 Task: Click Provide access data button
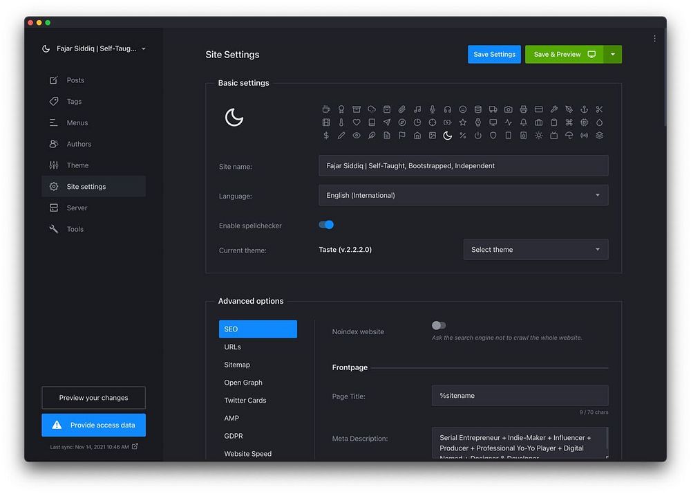tap(93, 426)
